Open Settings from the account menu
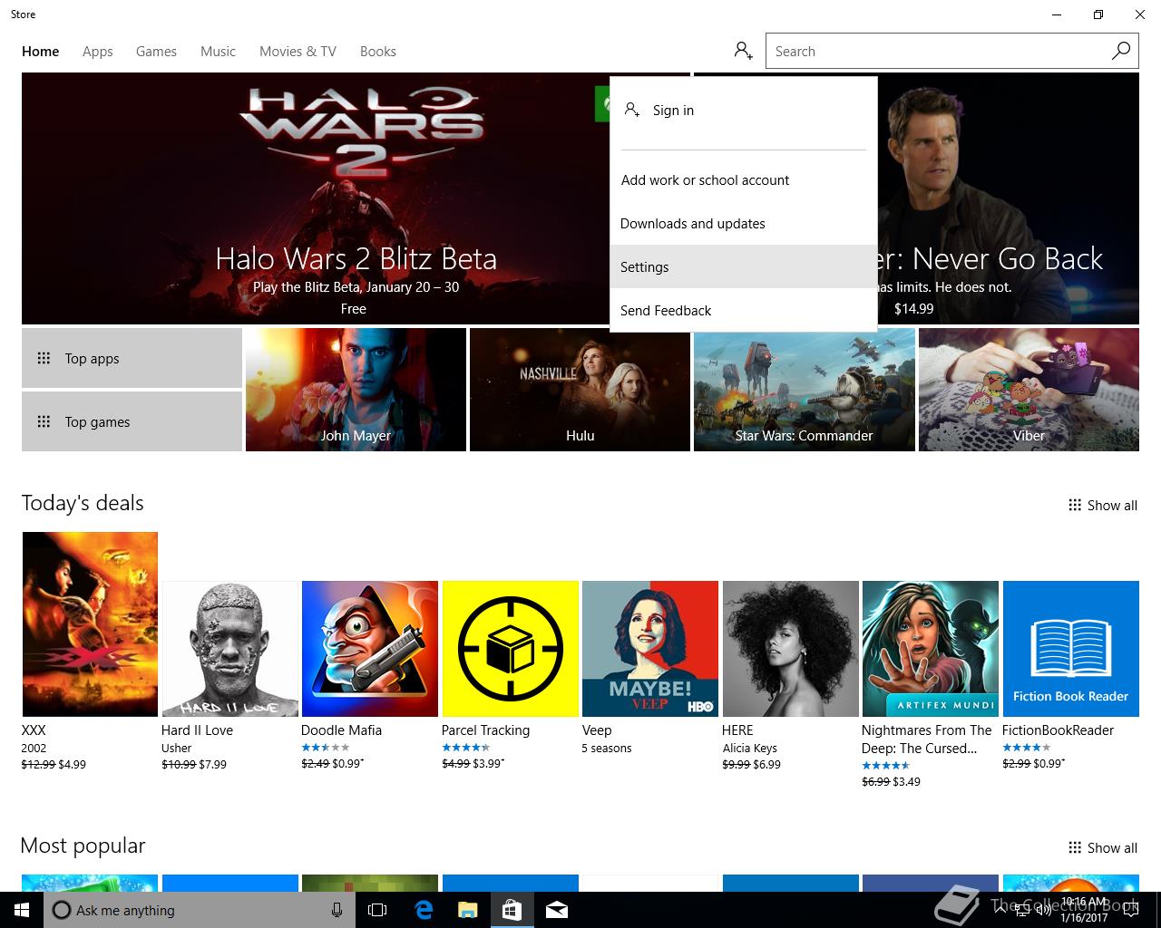This screenshot has width=1161, height=928. (x=744, y=266)
